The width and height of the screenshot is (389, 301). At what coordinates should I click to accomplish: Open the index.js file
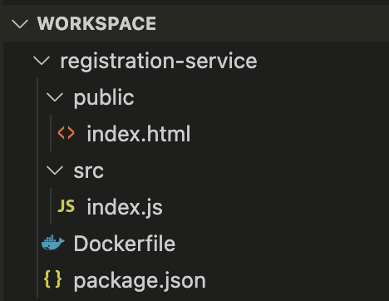click(x=125, y=207)
